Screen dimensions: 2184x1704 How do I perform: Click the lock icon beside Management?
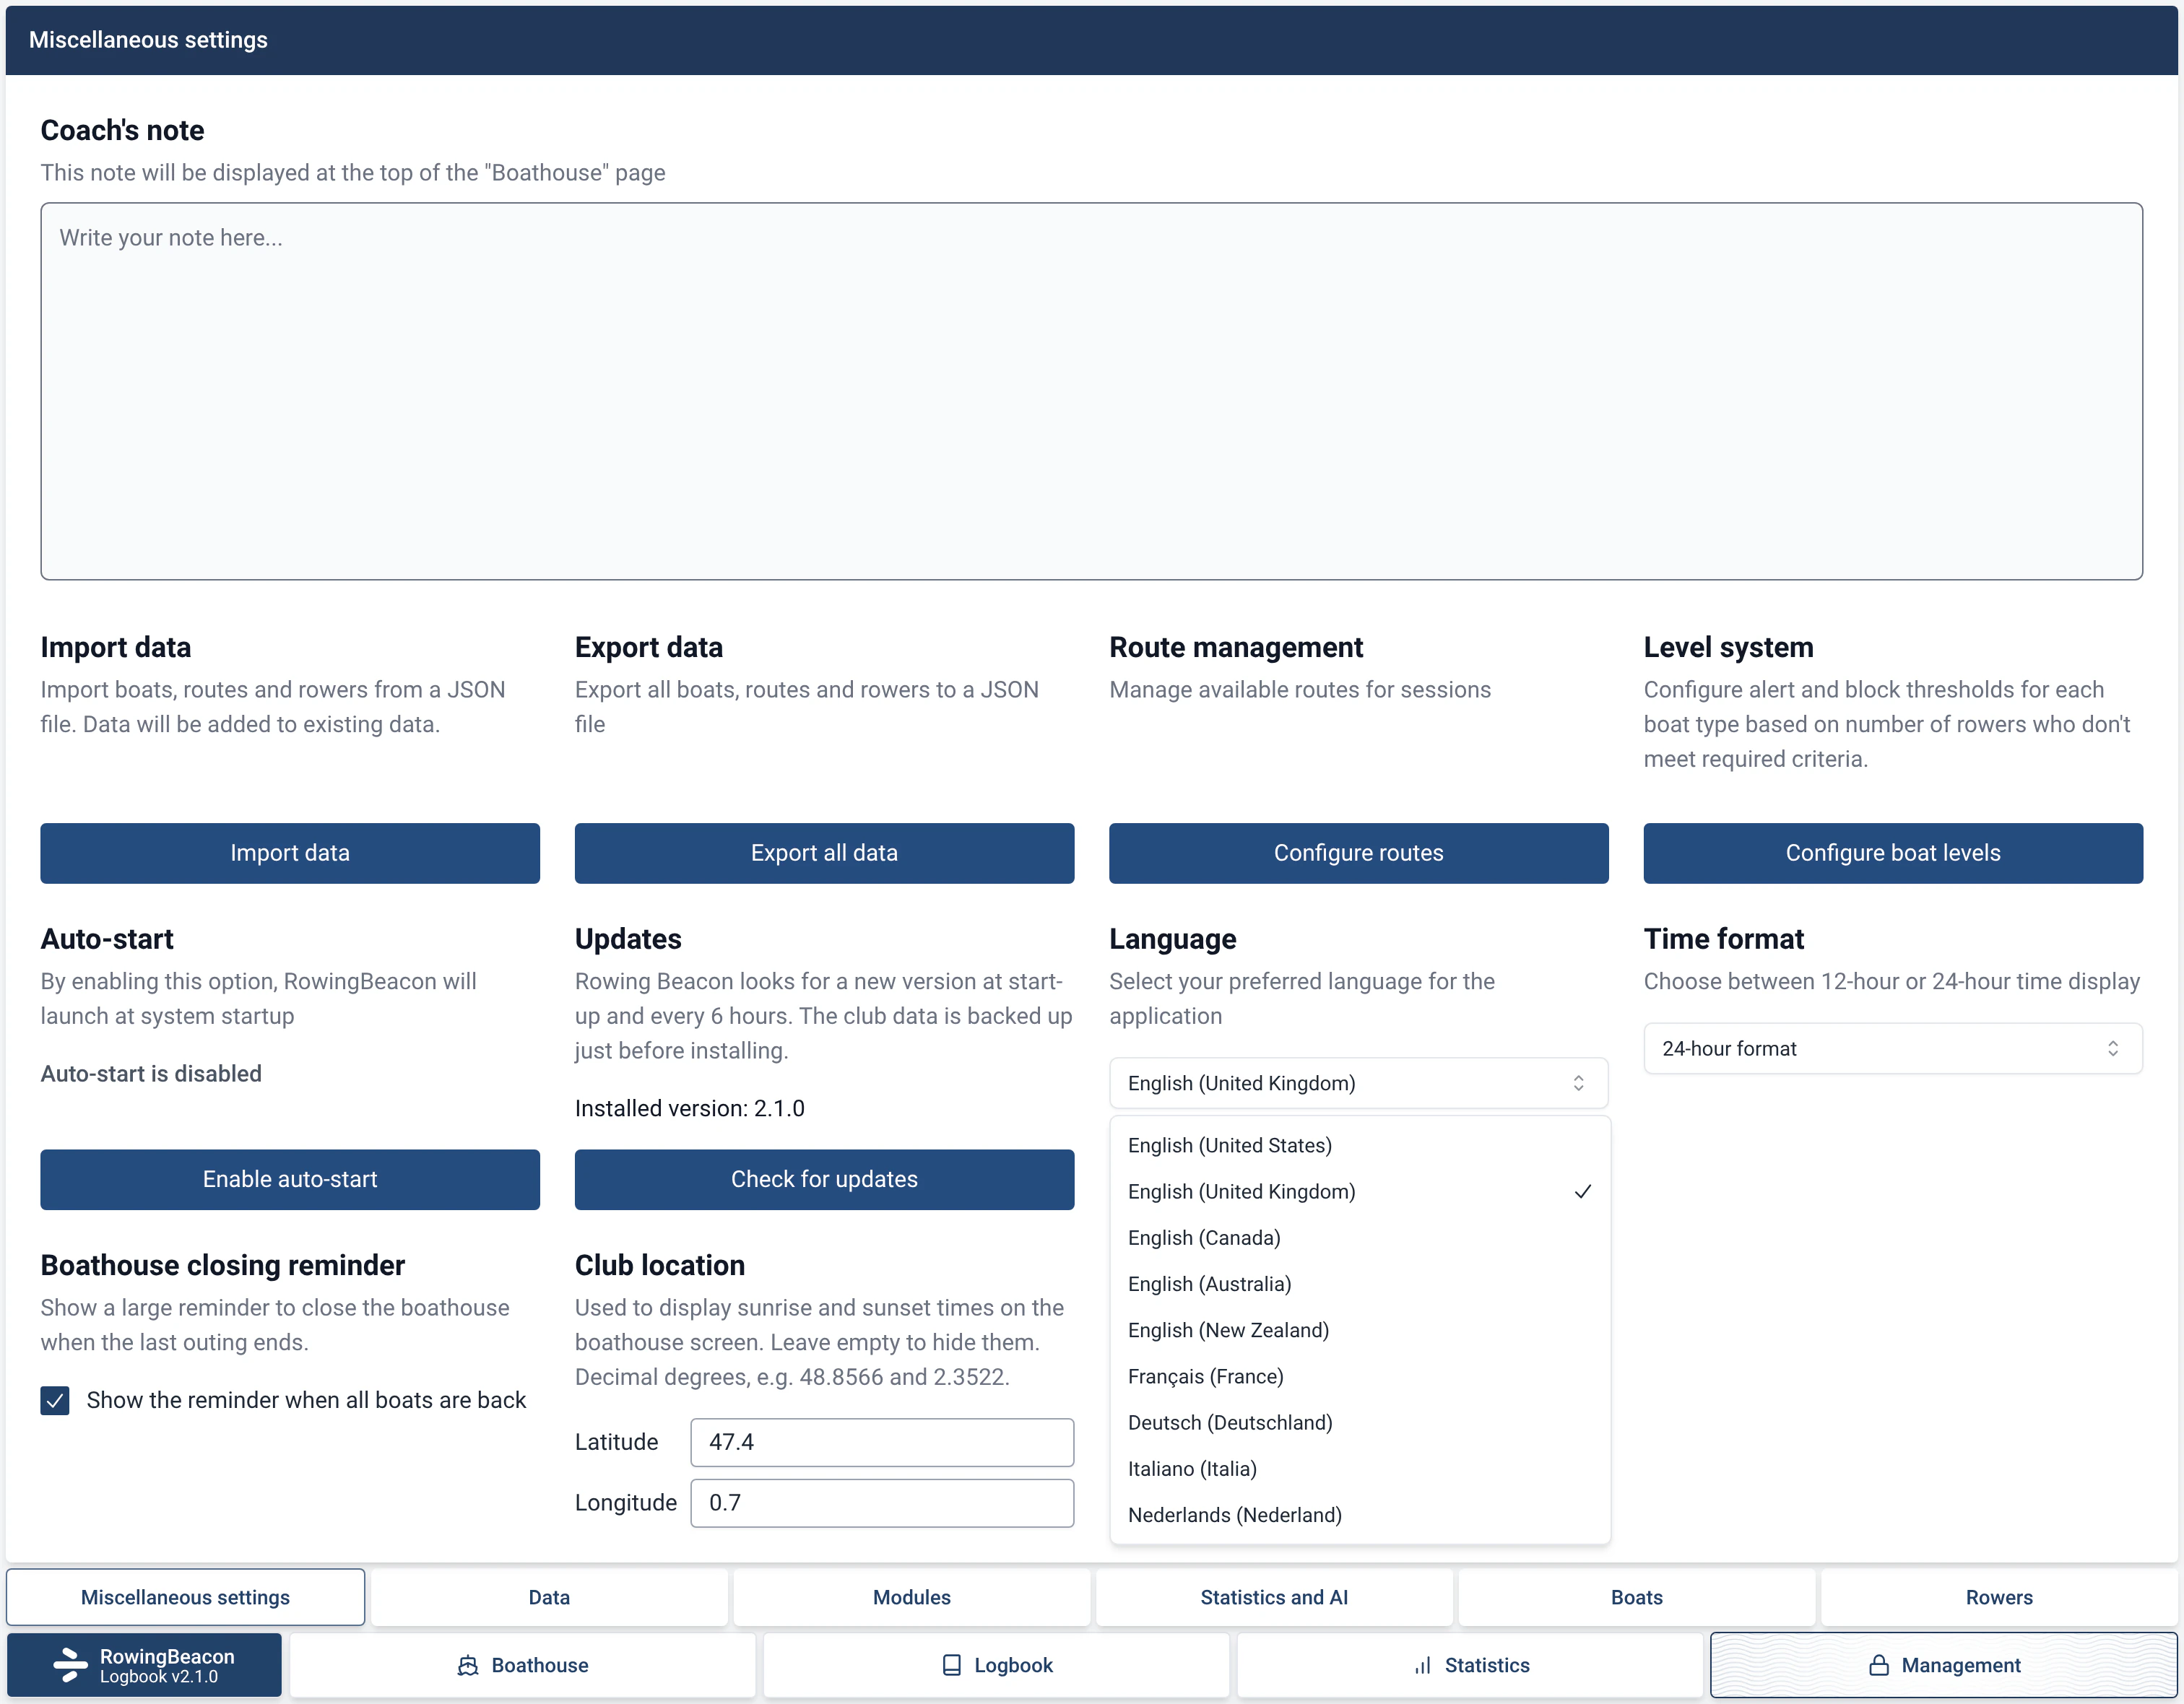tap(1878, 1666)
